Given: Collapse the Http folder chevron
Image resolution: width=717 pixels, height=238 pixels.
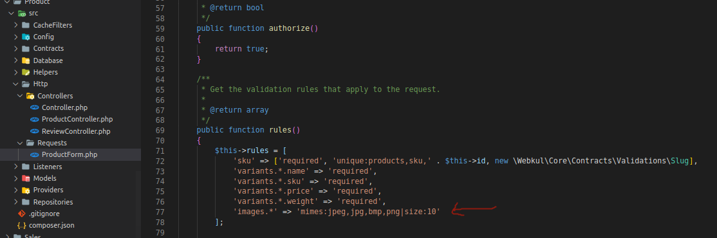Looking at the screenshot, I should tap(16, 84).
